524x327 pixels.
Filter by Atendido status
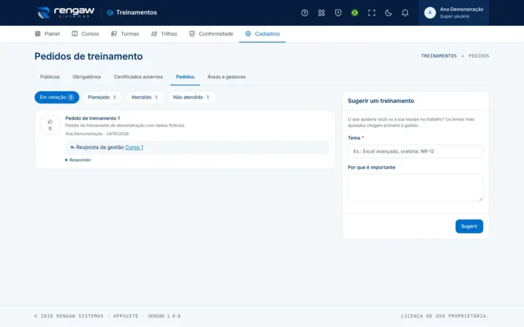coord(145,97)
